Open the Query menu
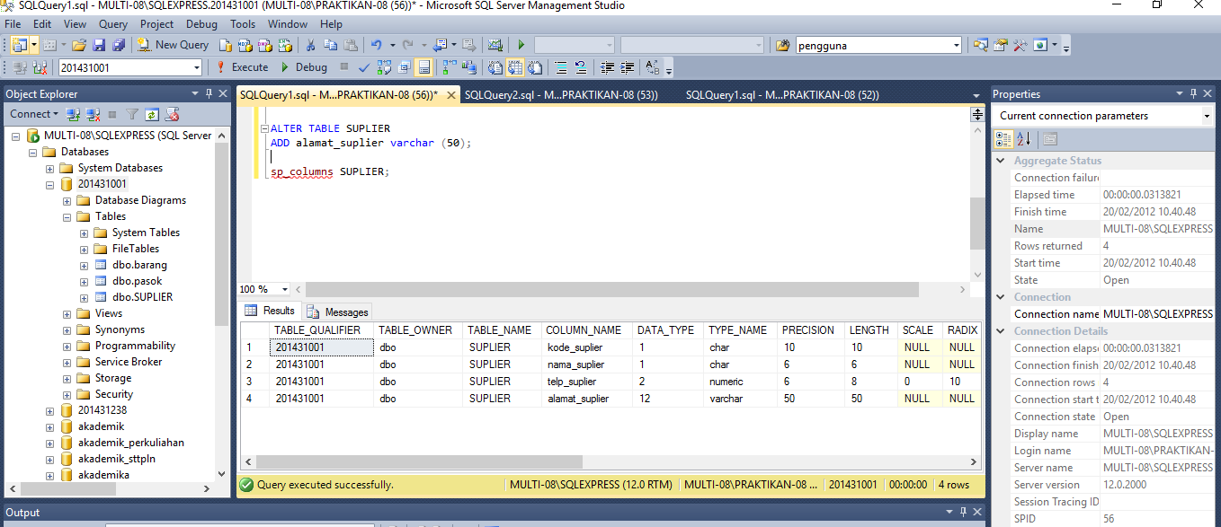This screenshot has width=1221, height=527. (111, 24)
